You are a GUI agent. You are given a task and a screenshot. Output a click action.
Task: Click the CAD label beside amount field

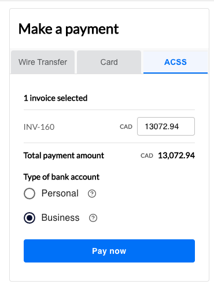(x=126, y=127)
